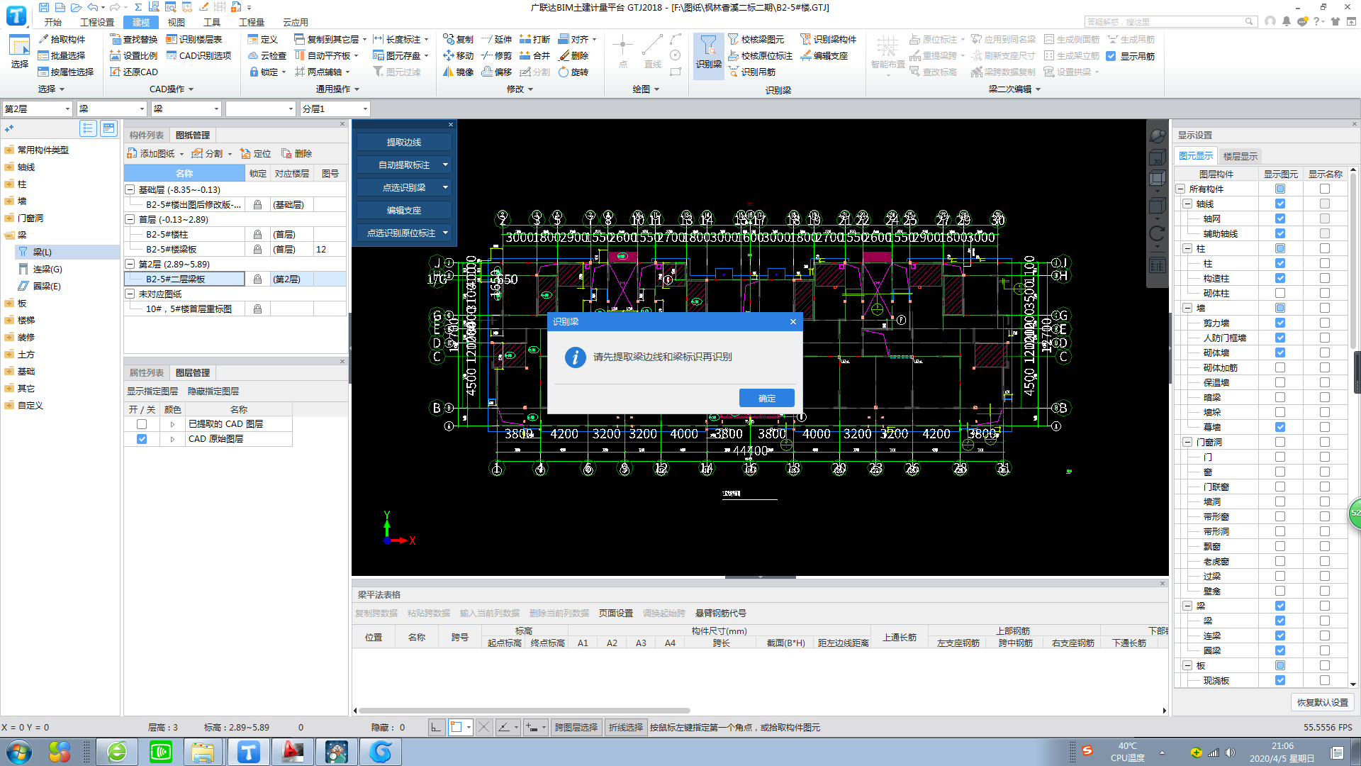Toggle 剪力墙 display element checkbox
The image size is (1361, 766).
(x=1280, y=323)
